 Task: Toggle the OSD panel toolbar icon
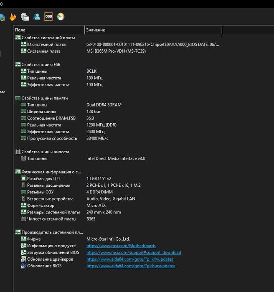pos(48,17)
